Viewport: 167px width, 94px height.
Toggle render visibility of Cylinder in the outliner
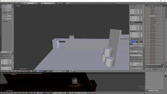coord(165,17)
